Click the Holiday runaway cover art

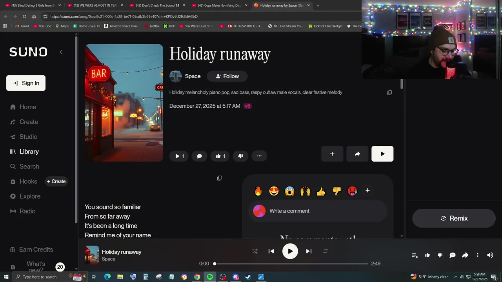click(x=124, y=103)
